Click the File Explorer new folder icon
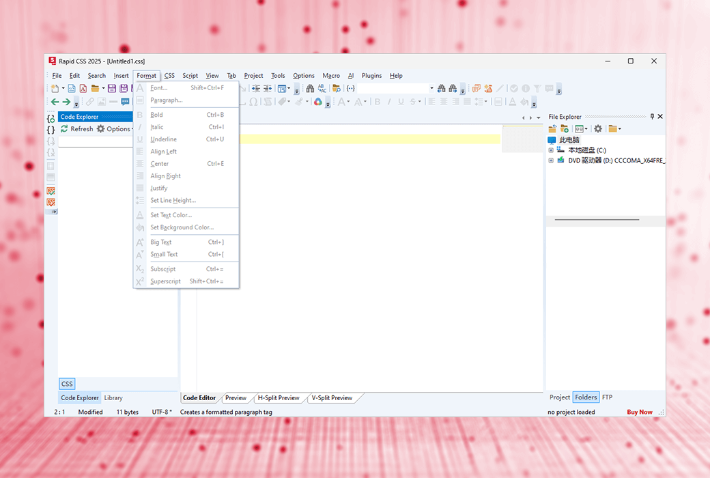710x478 pixels. [564, 128]
